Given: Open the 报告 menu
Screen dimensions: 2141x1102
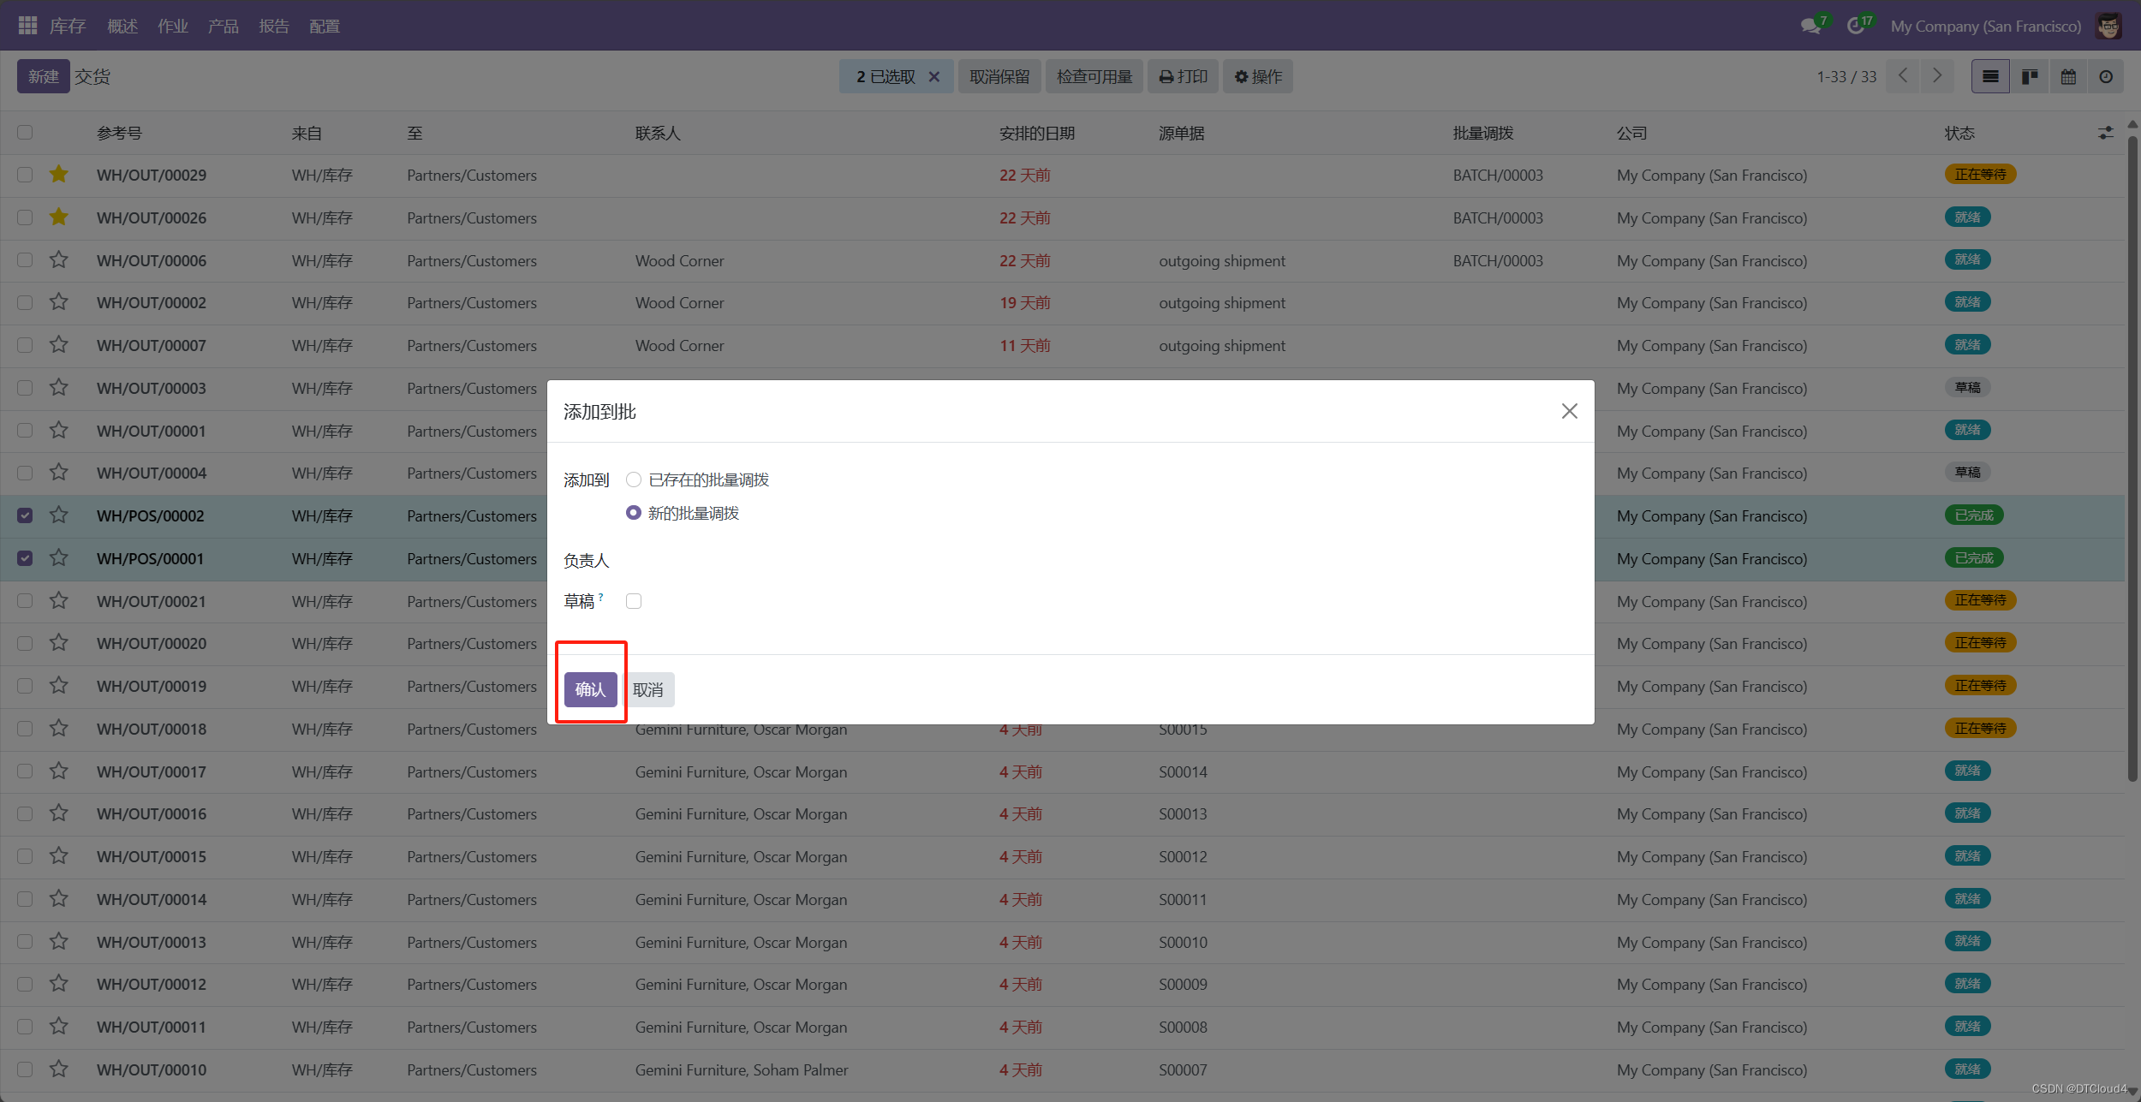Looking at the screenshot, I should pos(273,26).
